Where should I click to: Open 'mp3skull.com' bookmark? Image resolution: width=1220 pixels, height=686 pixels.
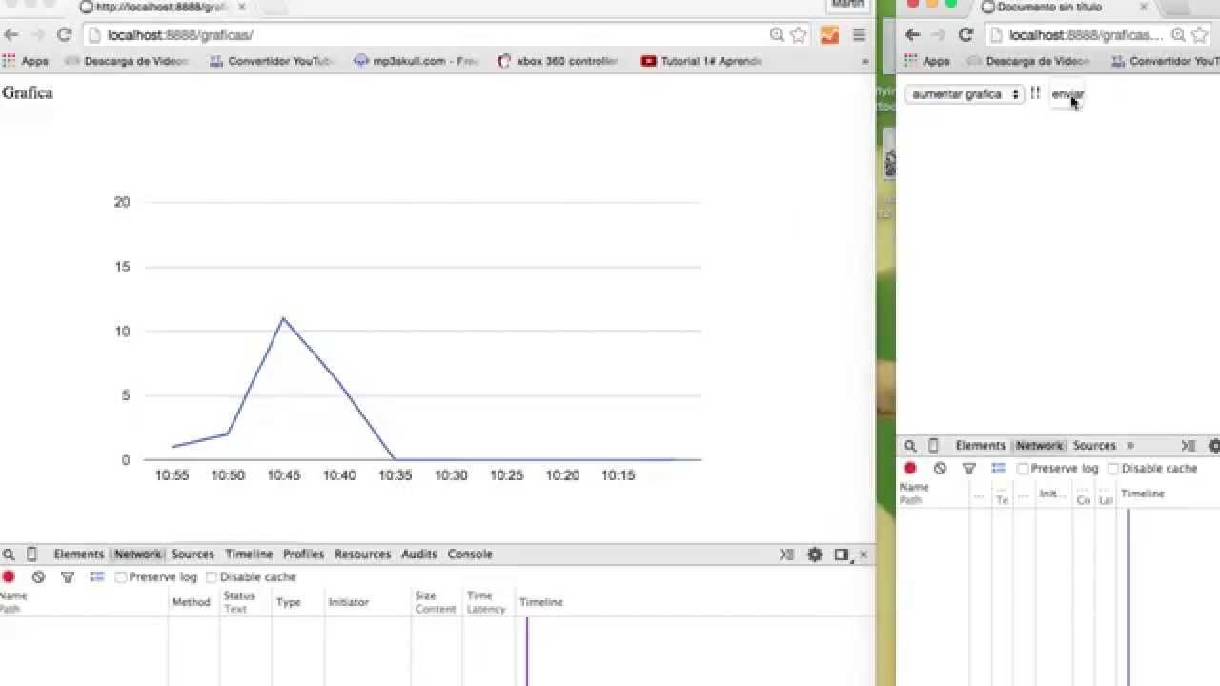tap(417, 61)
